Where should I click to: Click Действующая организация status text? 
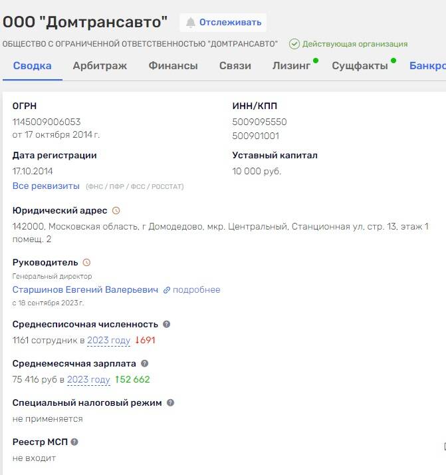point(355,44)
